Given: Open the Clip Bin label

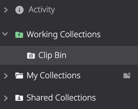Looking at the screenshot, I should [52, 55].
